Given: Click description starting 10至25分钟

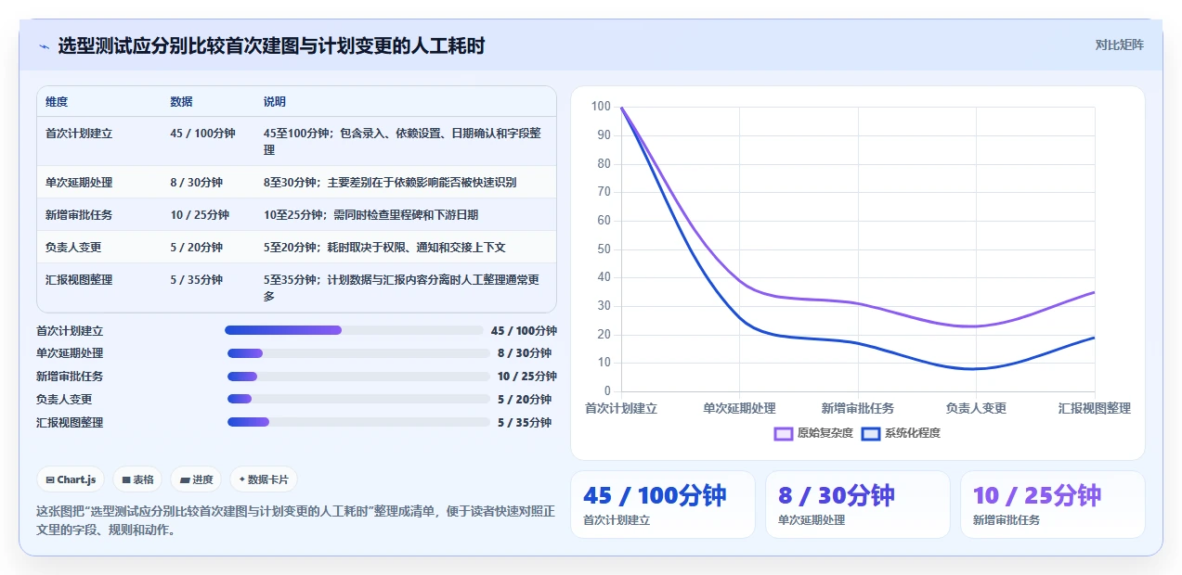Looking at the screenshot, I should (x=370, y=215).
